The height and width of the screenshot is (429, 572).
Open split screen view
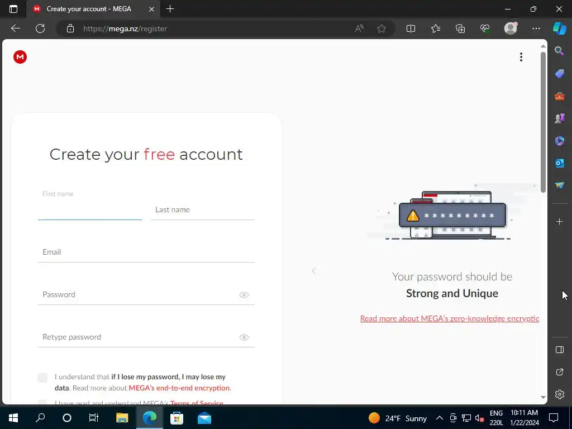(x=411, y=28)
